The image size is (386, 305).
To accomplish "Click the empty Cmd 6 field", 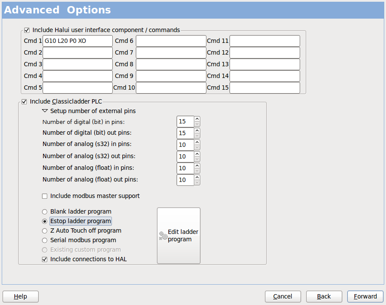I will (x=171, y=41).
